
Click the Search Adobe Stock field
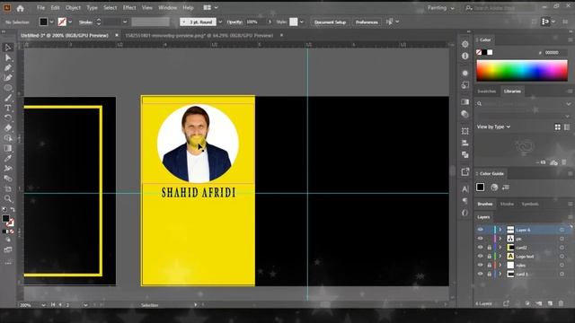point(500,8)
